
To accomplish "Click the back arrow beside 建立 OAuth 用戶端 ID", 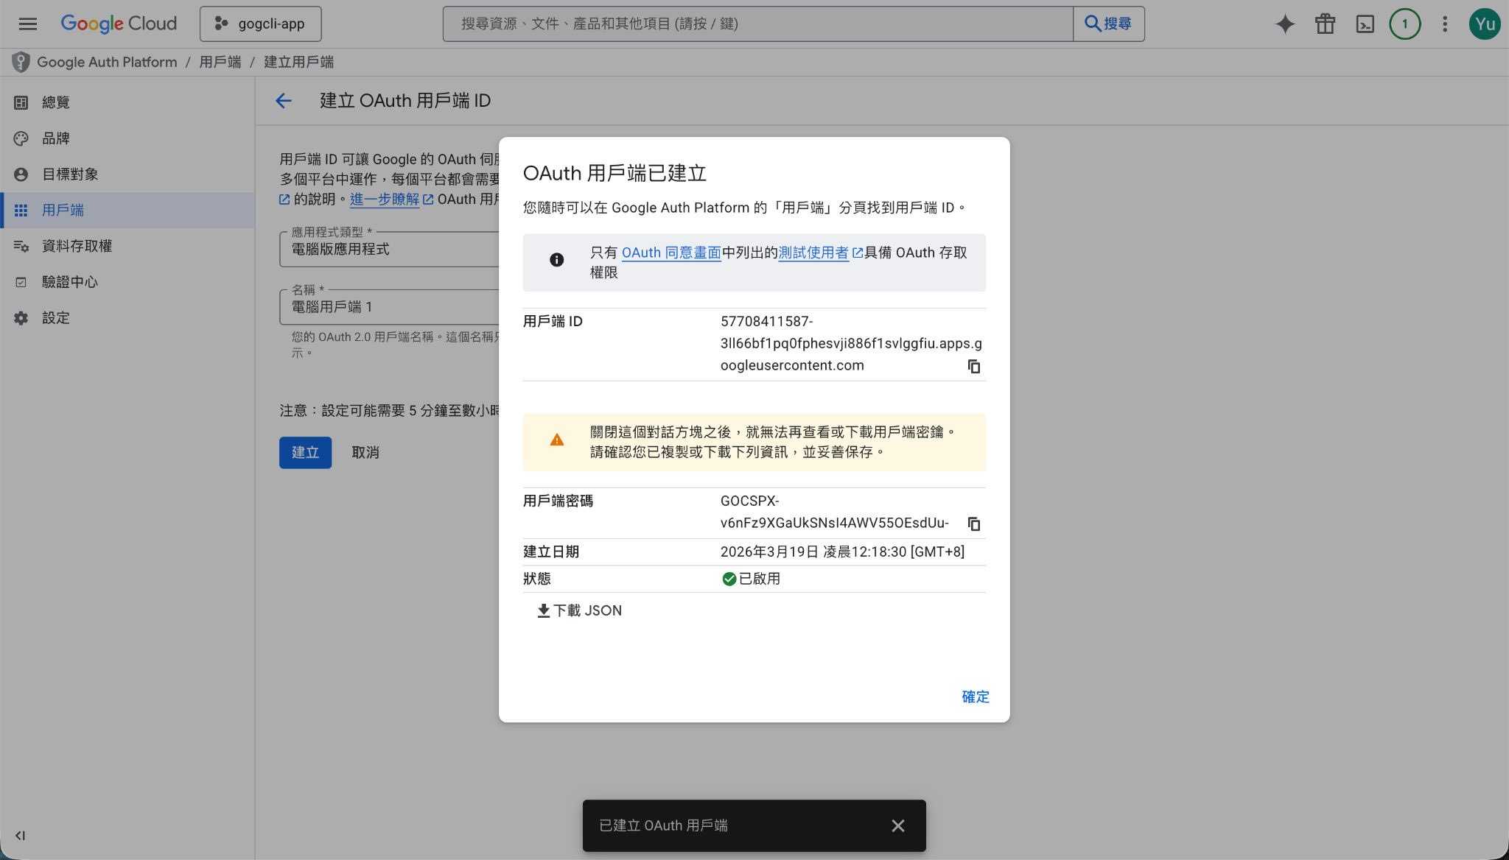I will pos(284,101).
